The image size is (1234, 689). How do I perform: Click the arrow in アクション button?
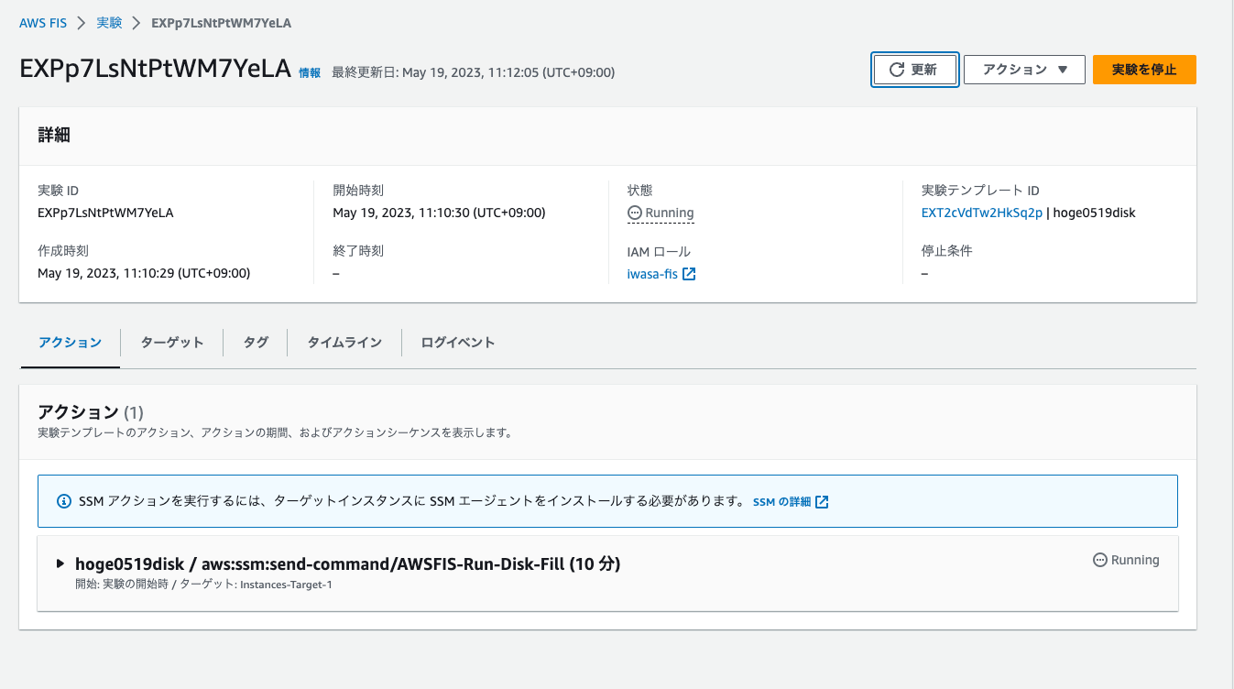[x=1063, y=70]
